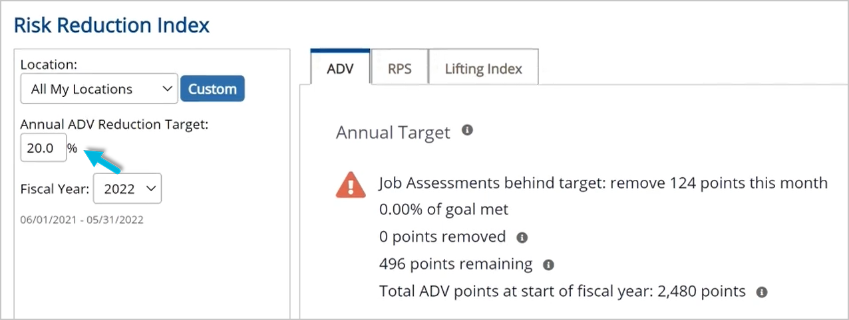The image size is (849, 320).
Task: Open the Location dropdown
Action: point(98,89)
